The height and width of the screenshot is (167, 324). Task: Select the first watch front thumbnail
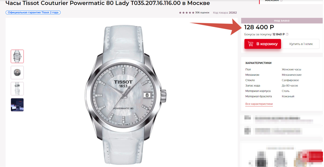(17, 56)
